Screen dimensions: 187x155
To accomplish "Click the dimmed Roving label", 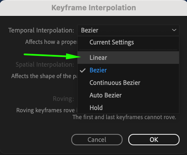I will tap(63, 99).
